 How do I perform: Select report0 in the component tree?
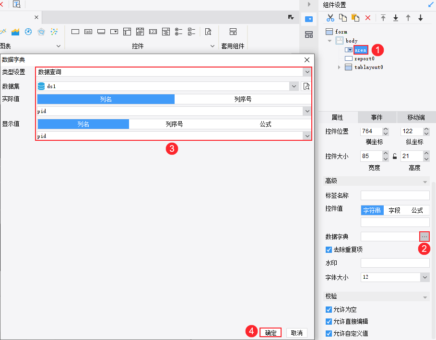(364, 58)
